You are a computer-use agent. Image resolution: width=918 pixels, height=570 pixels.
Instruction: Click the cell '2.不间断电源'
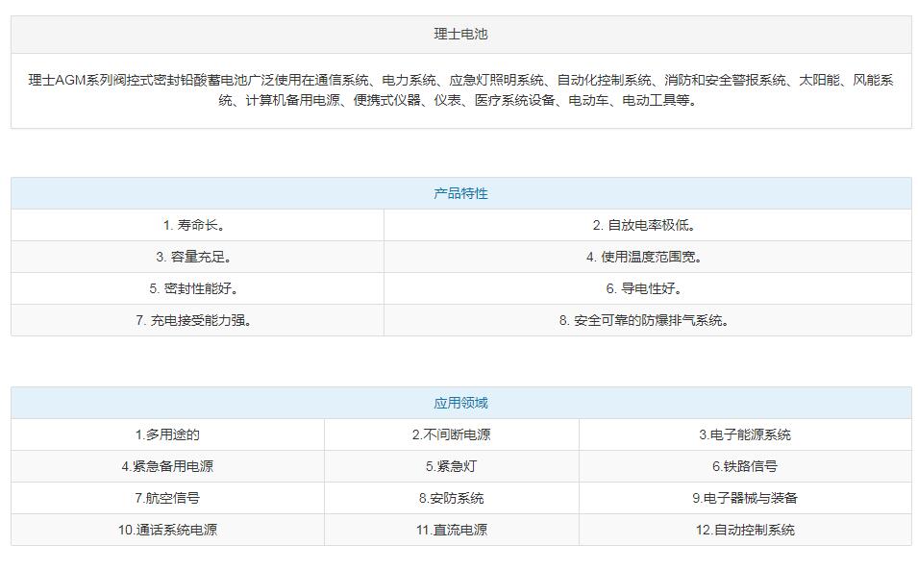click(x=452, y=434)
